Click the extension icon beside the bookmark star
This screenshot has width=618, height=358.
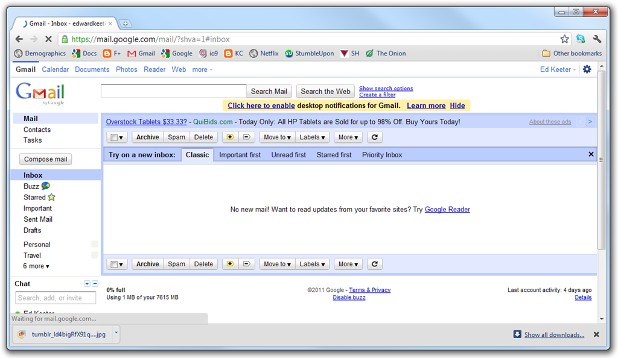(581, 39)
